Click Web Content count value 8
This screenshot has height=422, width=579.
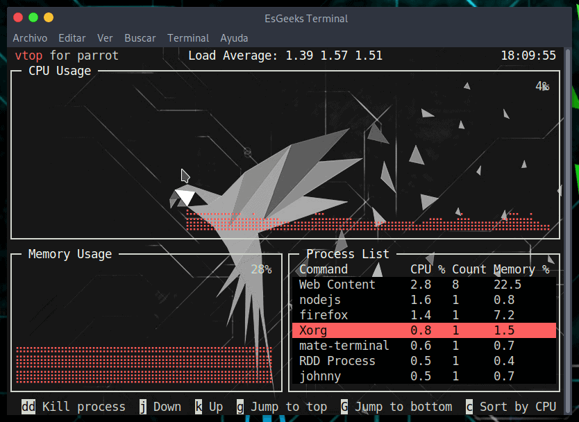pyautogui.click(x=455, y=285)
